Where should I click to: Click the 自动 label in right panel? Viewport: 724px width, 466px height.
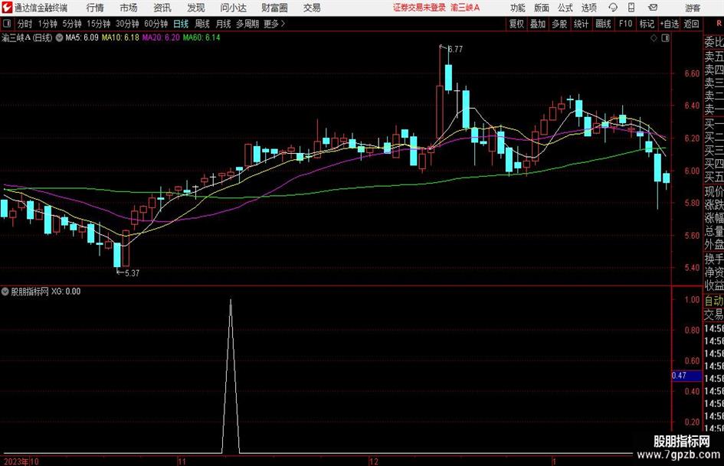coord(714,301)
